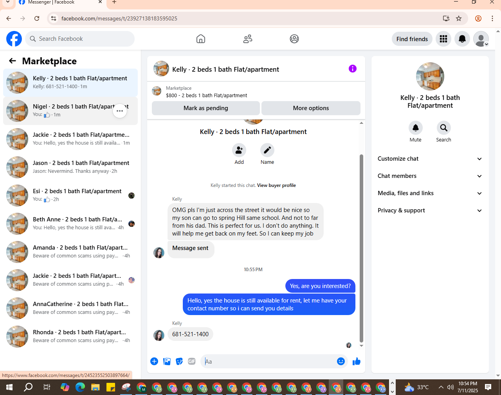
Task: Open the three-dot menu on Nigel's chat
Action: (120, 111)
